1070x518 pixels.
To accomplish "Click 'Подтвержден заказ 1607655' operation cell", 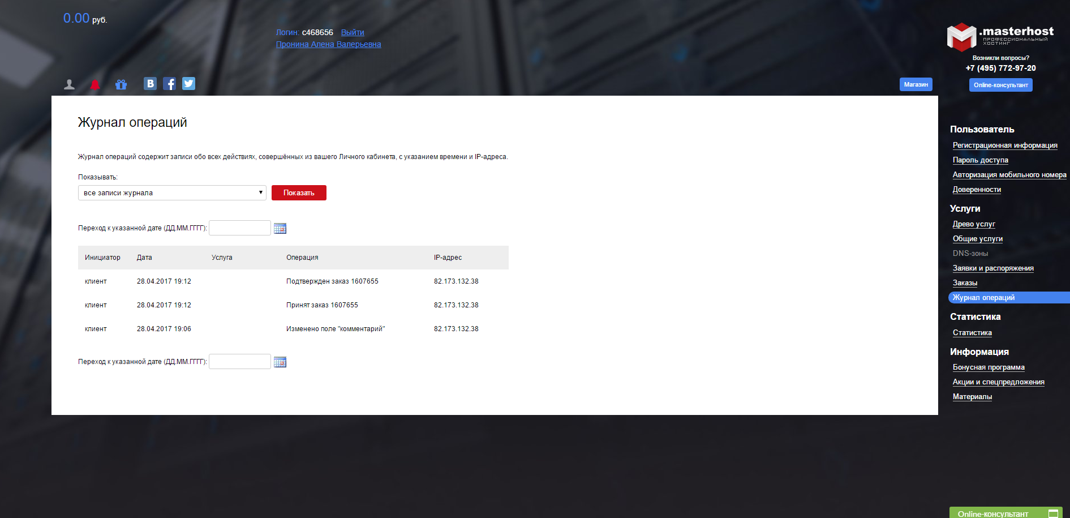I will coord(332,281).
